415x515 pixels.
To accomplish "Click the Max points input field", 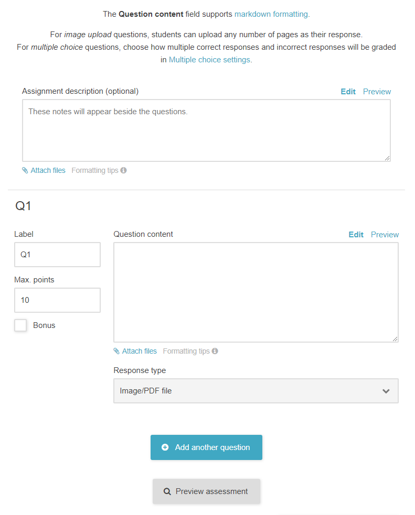I will click(57, 300).
